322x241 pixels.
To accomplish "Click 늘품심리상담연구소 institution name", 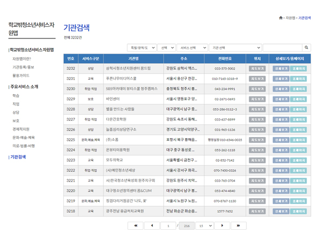I will click(121, 130).
